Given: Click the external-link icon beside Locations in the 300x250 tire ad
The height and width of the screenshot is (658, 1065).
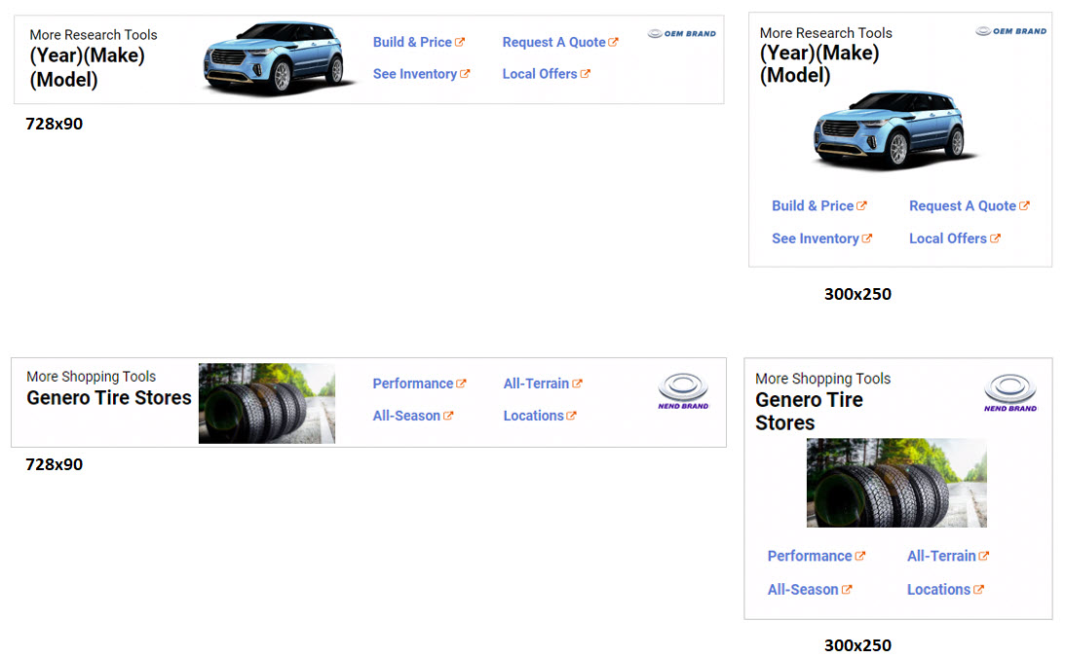Looking at the screenshot, I should (x=978, y=589).
